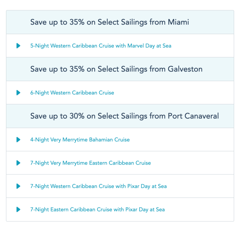Expand the 6-Night Western Caribbean Cruise arrow

[x=18, y=93]
